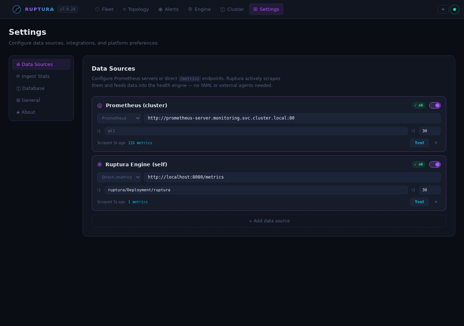Open the Engine tab

coord(199,9)
